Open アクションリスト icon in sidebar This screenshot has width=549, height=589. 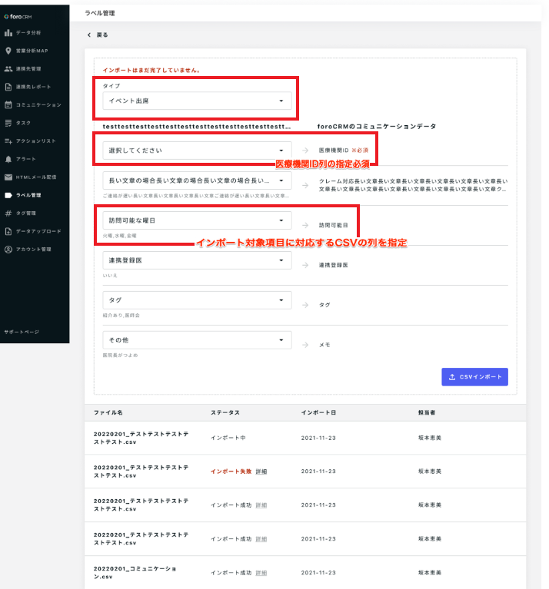8,141
